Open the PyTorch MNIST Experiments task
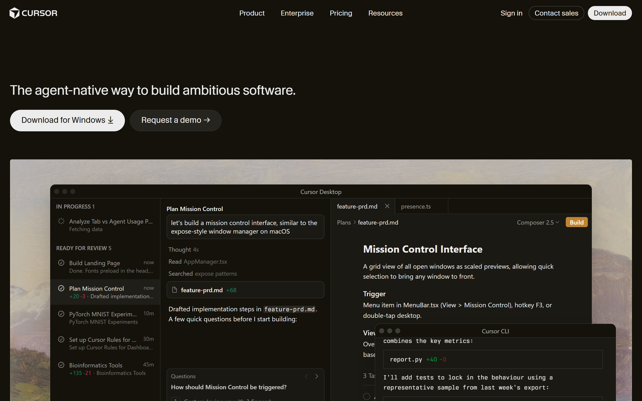 pyautogui.click(x=105, y=318)
